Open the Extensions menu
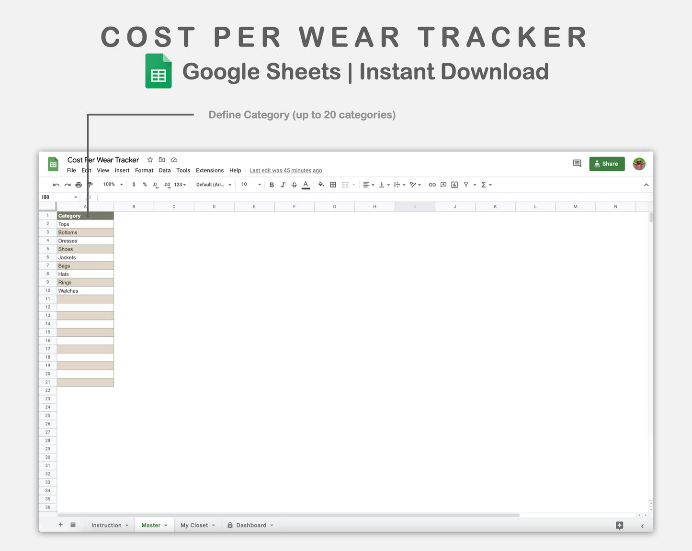This screenshot has height=551, width=692. tap(209, 170)
